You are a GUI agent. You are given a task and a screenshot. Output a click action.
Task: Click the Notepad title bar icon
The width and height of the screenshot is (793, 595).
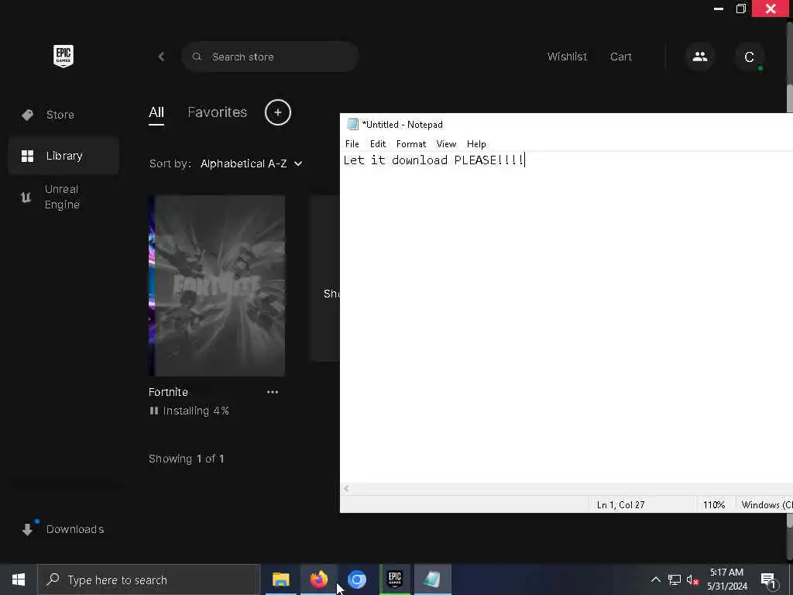click(x=352, y=125)
